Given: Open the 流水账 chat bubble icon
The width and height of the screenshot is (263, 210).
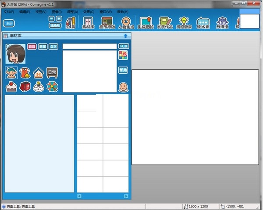Looking at the screenshot, I should point(203,22).
